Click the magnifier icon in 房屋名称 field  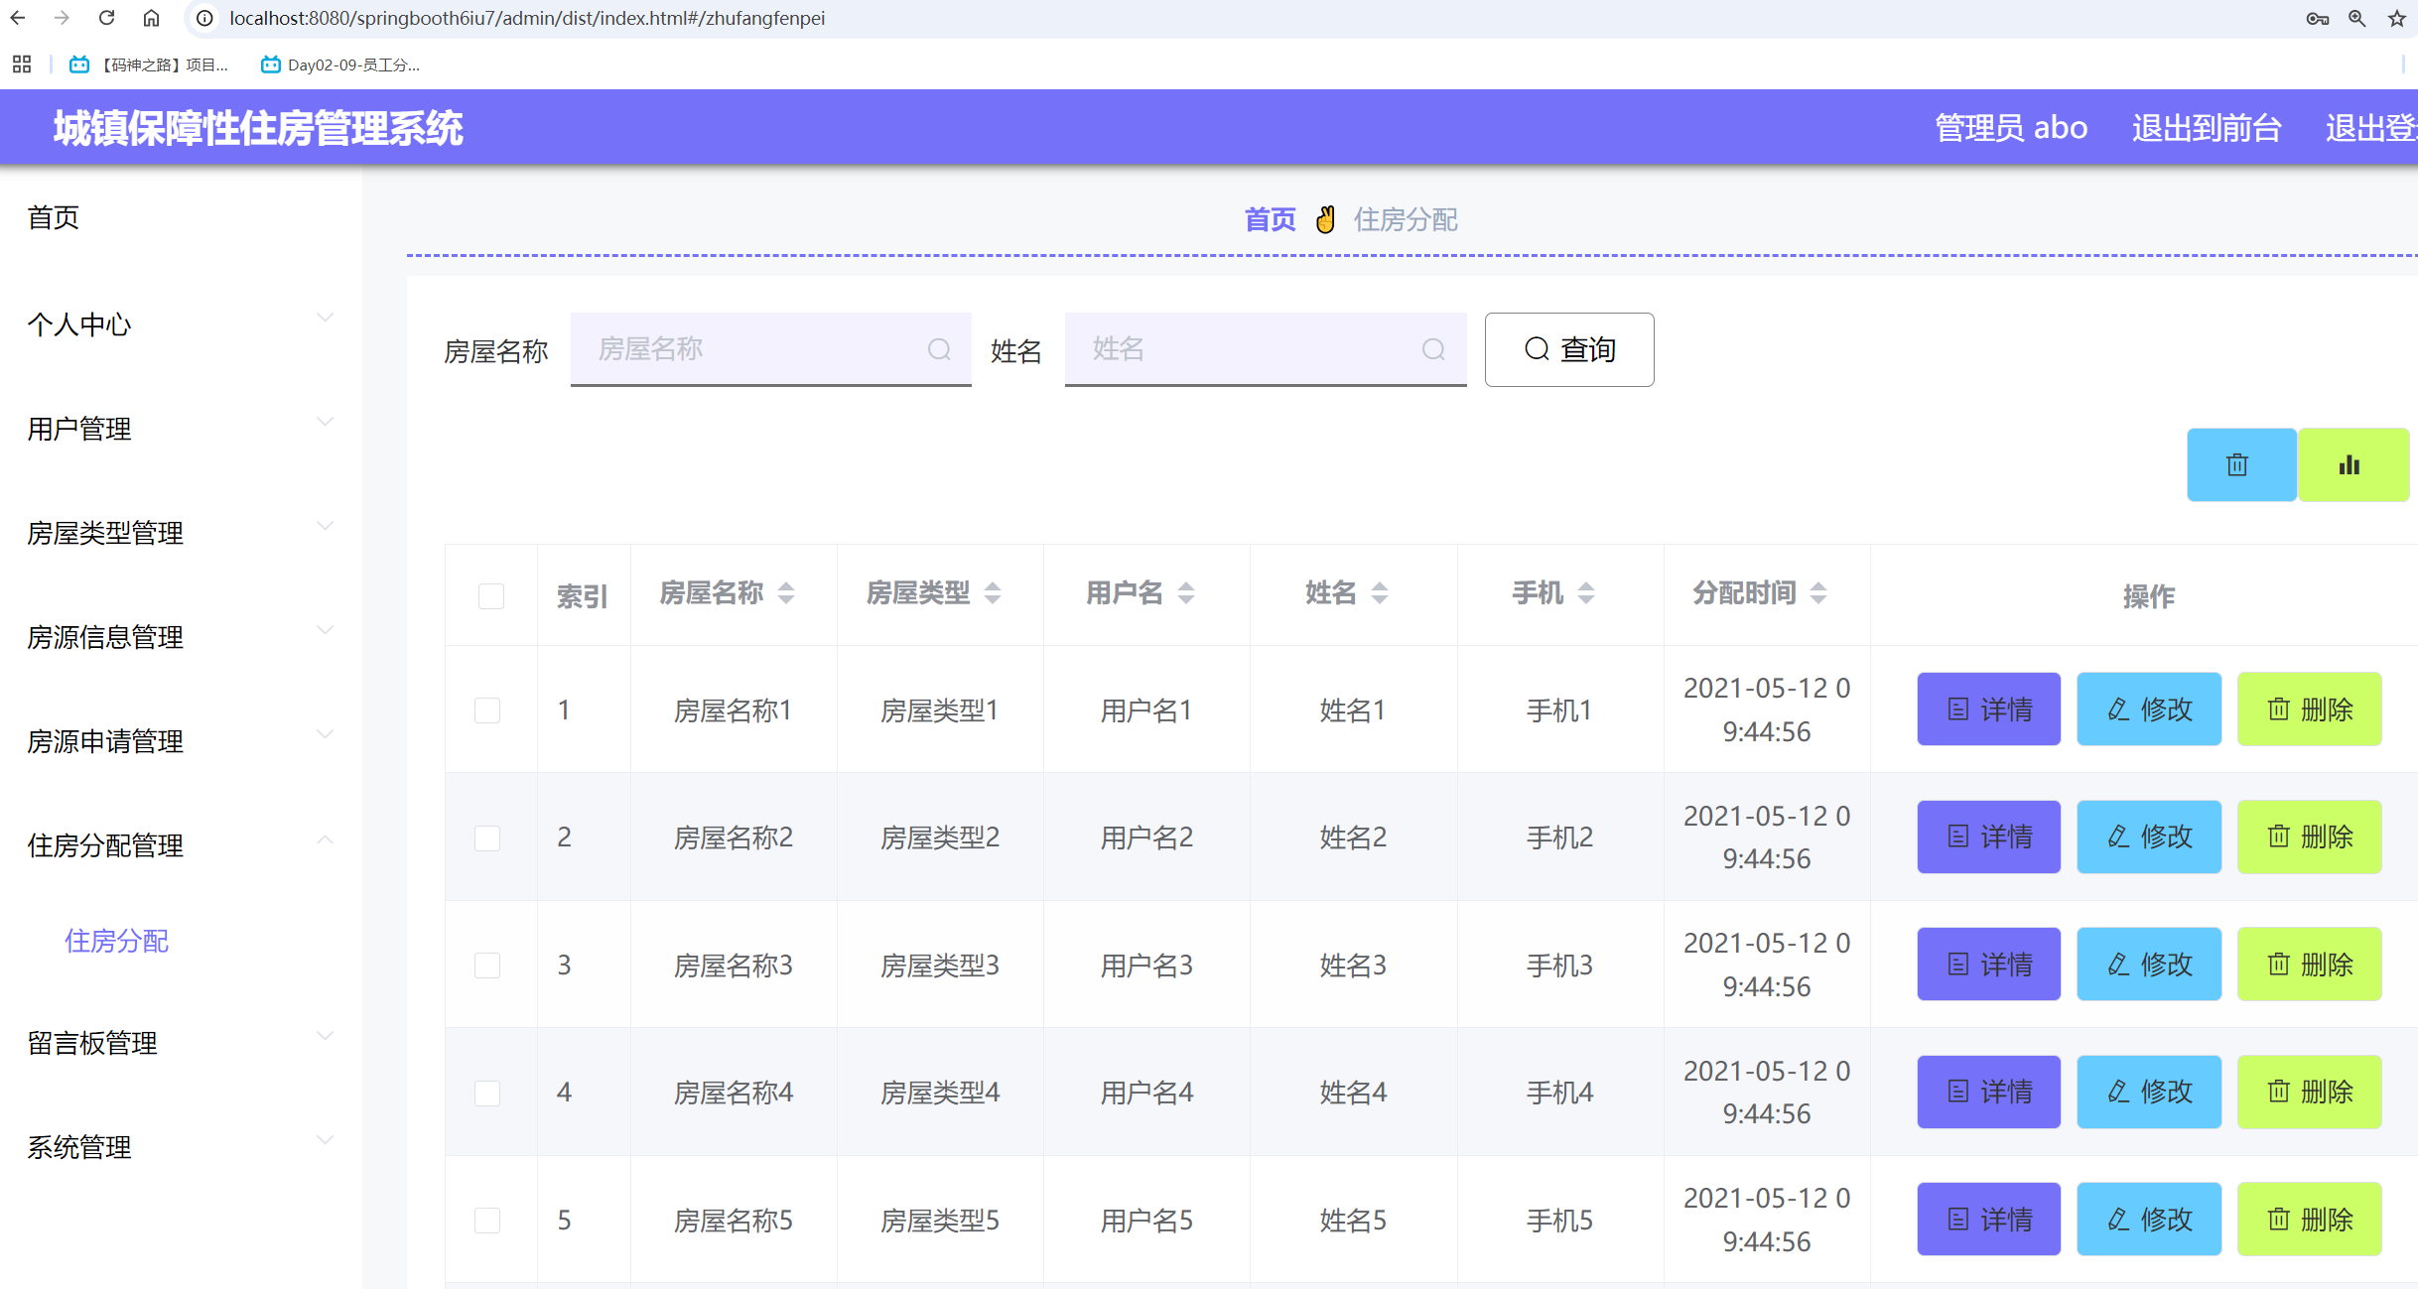[938, 349]
